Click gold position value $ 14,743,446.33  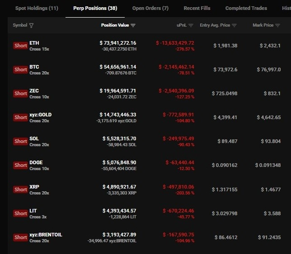[118, 115]
